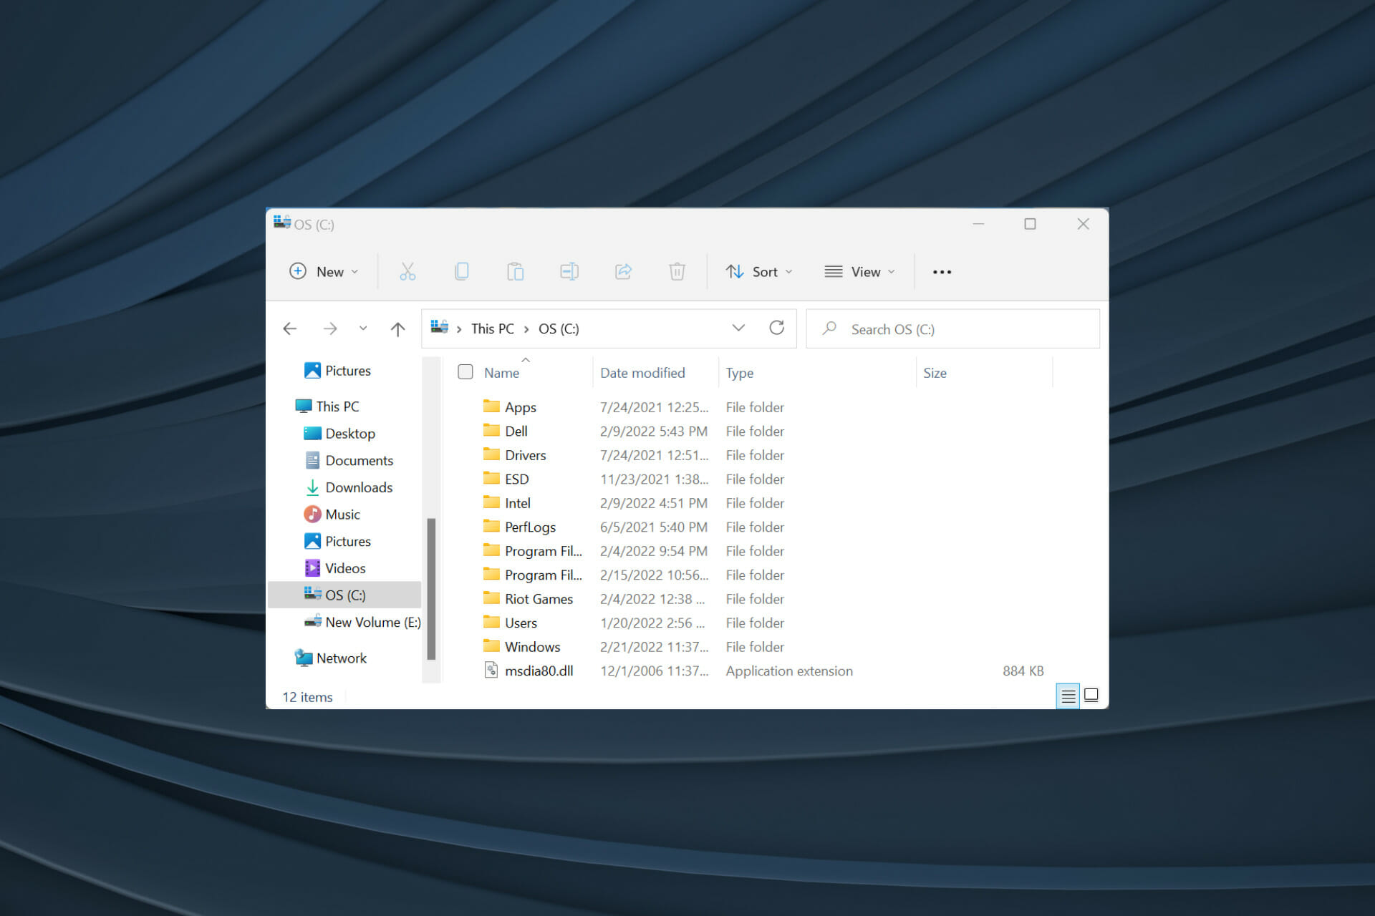1375x916 pixels.
Task: Switch to details view icon in status bar
Action: (1068, 696)
